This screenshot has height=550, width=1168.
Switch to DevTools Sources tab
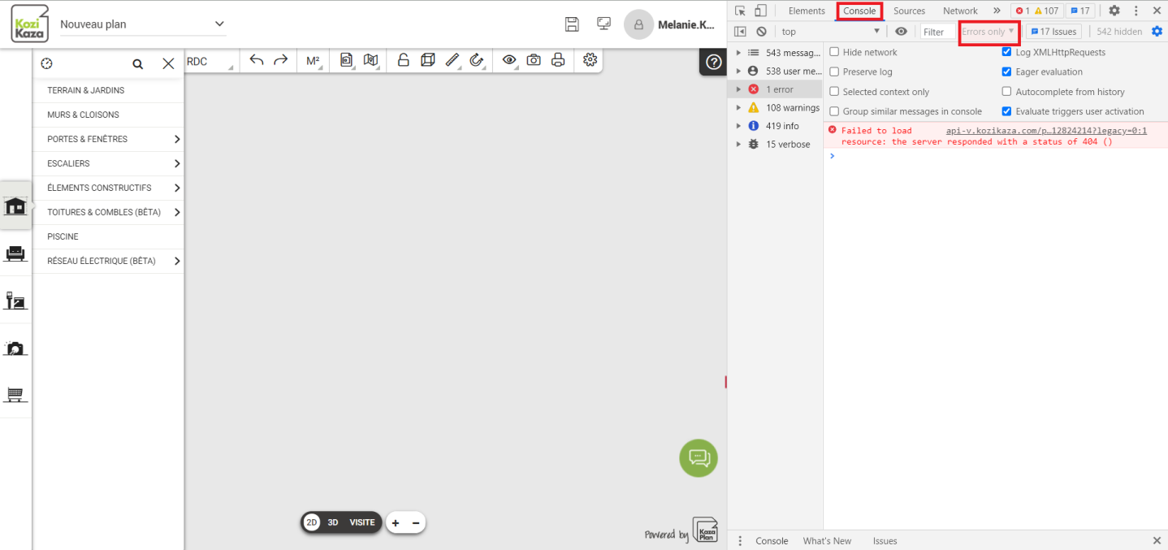pyautogui.click(x=909, y=11)
